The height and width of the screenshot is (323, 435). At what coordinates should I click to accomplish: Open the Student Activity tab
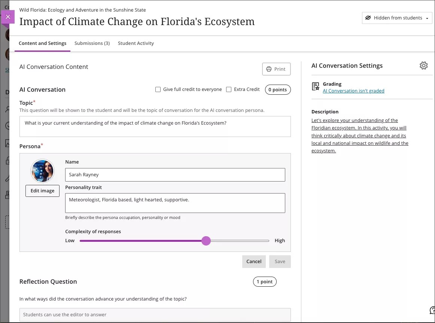(136, 43)
